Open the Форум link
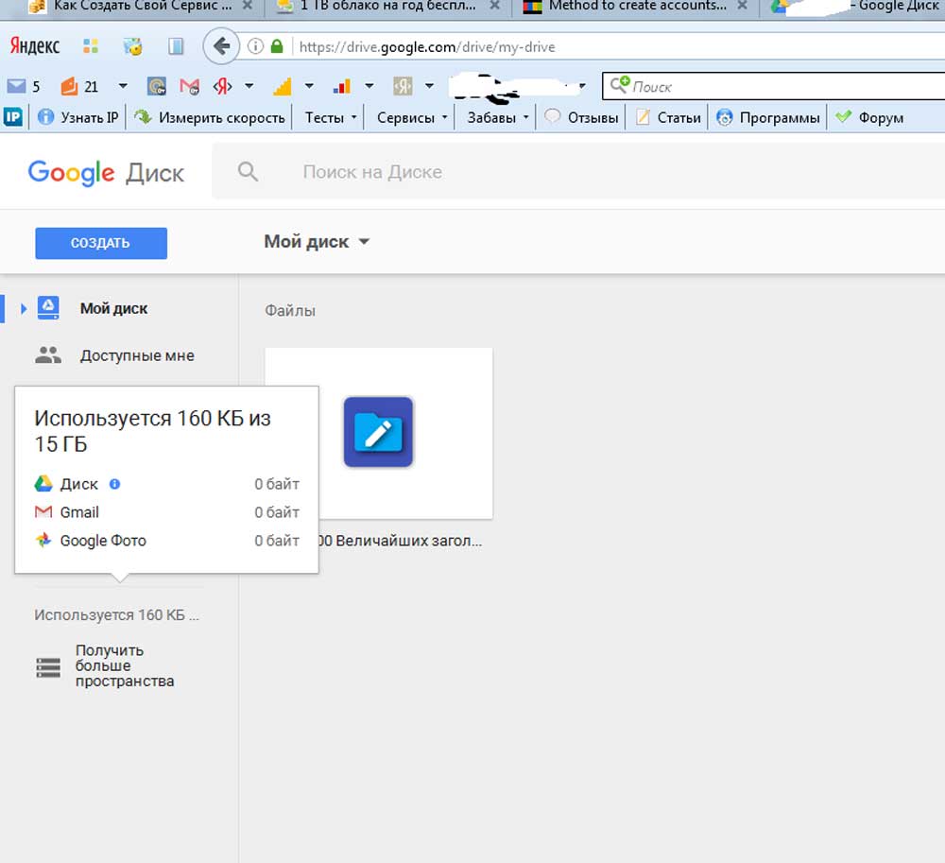 (x=869, y=117)
